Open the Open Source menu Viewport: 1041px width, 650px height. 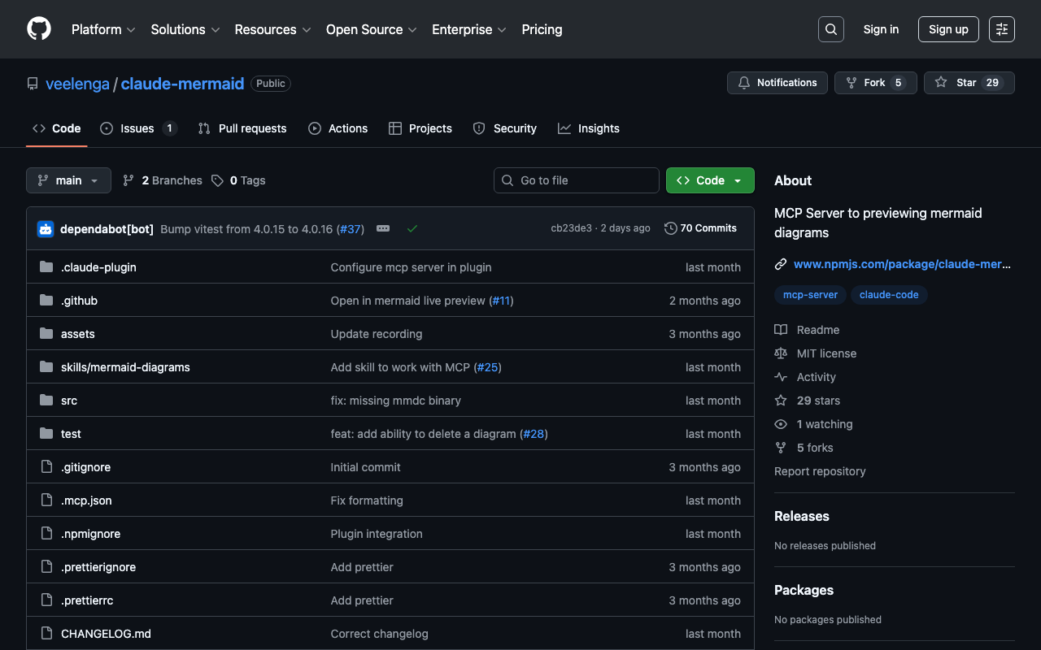(x=371, y=29)
